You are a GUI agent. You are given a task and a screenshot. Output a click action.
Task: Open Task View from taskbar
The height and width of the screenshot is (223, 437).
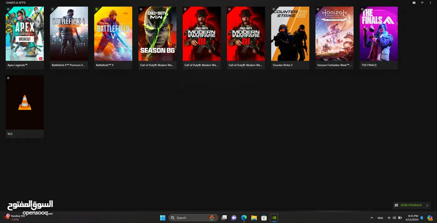click(x=224, y=218)
